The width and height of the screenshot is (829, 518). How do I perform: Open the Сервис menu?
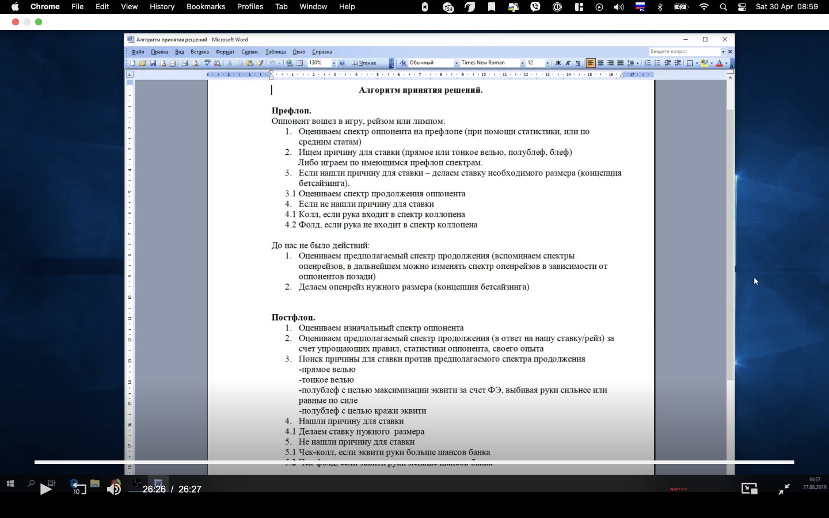tap(250, 52)
